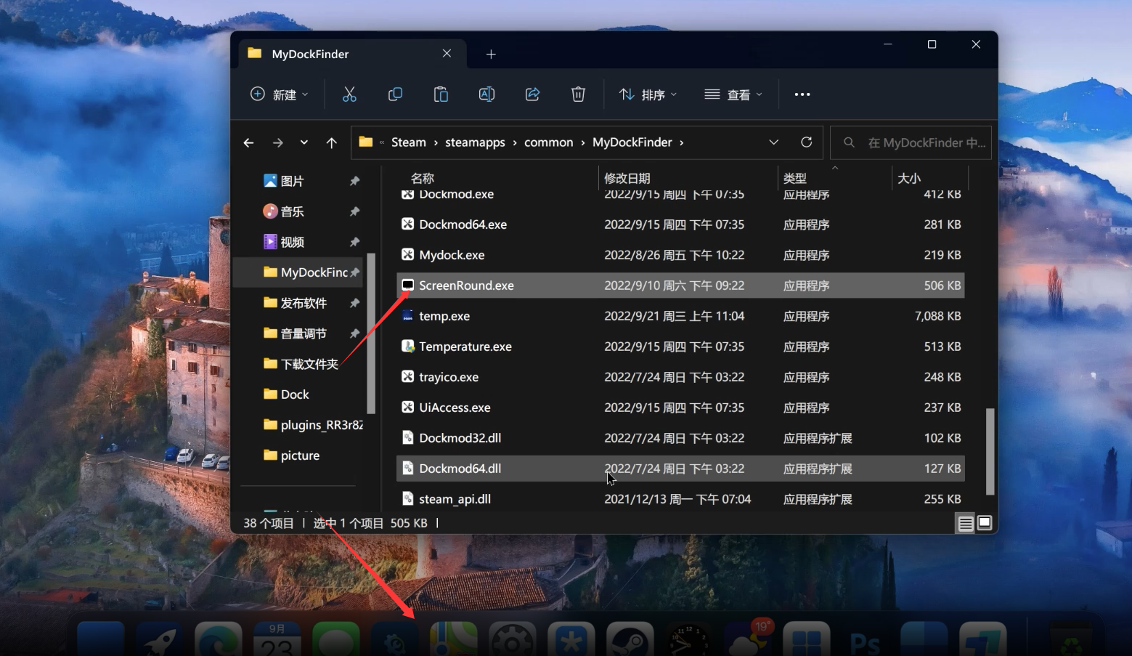The height and width of the screenshot is (656, 1132).
Task: Expand chevron after common in breadcrumb
Action: click(583, 142)
